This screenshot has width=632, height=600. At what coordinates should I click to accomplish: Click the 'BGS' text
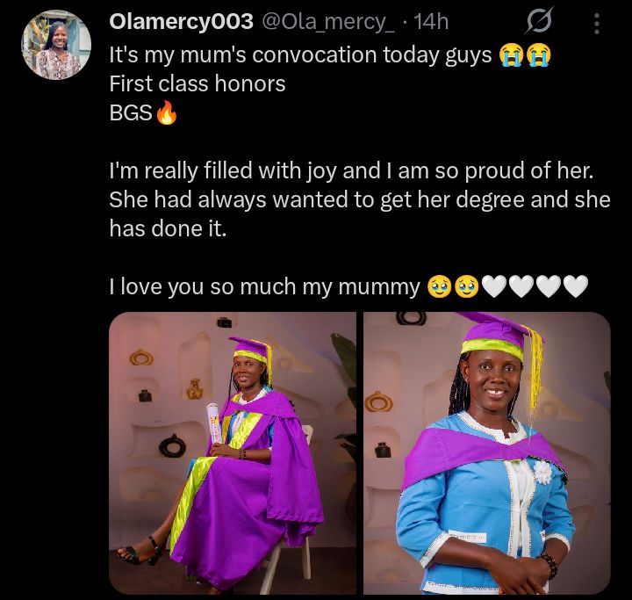point(130,113)
